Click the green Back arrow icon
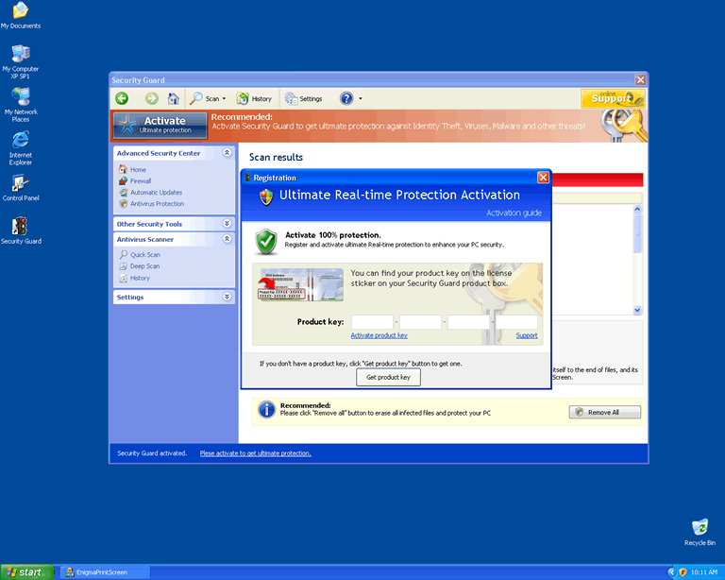 point(122,98)
